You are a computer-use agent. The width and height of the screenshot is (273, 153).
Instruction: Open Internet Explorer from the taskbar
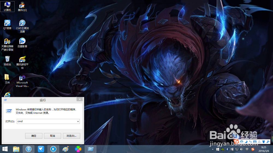coord(29,149)
